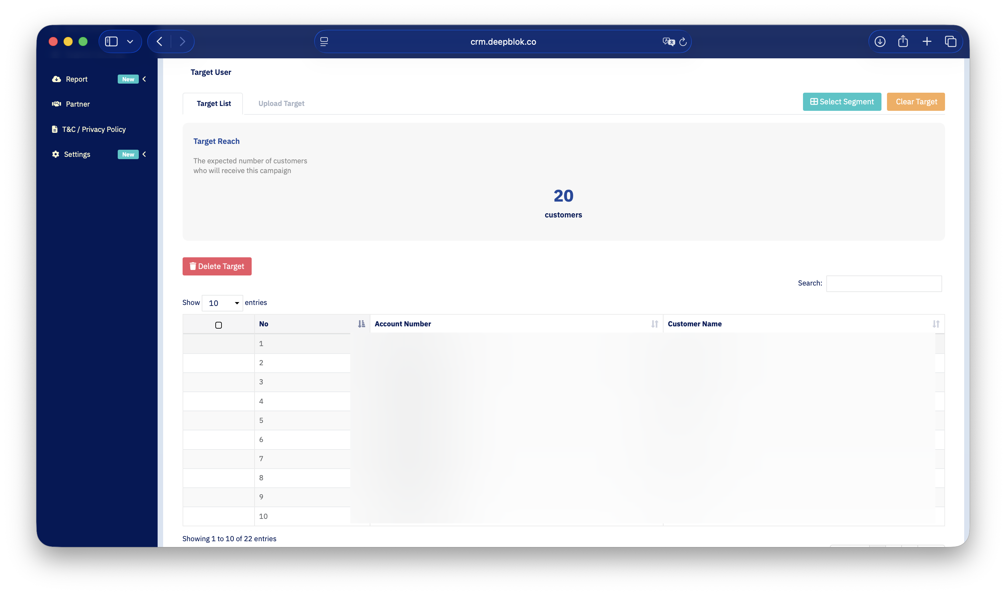Click the Select Segment button
The height and width of the screenshot is (595, 1006).
point(842,101)
